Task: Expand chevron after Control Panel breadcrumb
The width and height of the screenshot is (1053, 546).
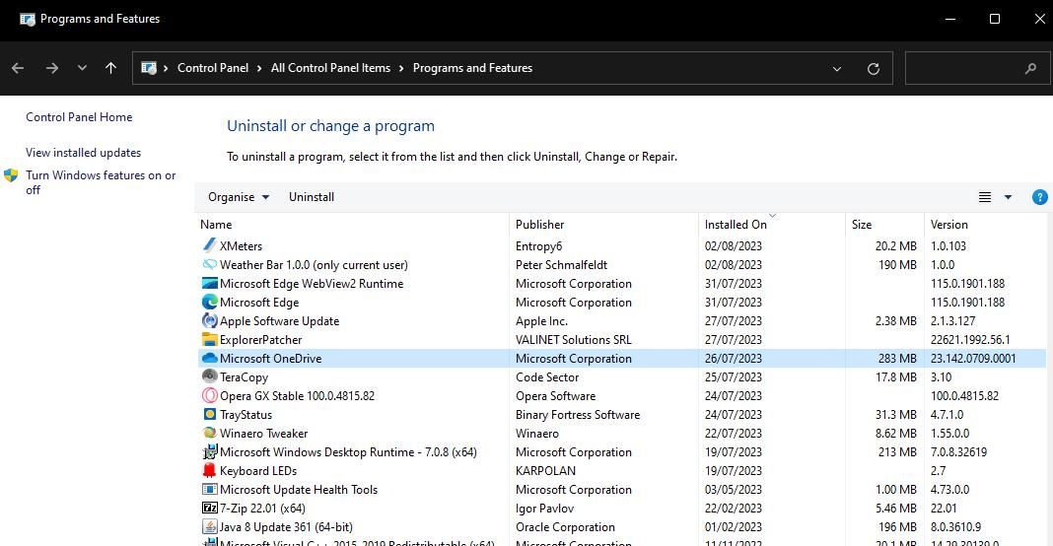Action: [259, 68]
